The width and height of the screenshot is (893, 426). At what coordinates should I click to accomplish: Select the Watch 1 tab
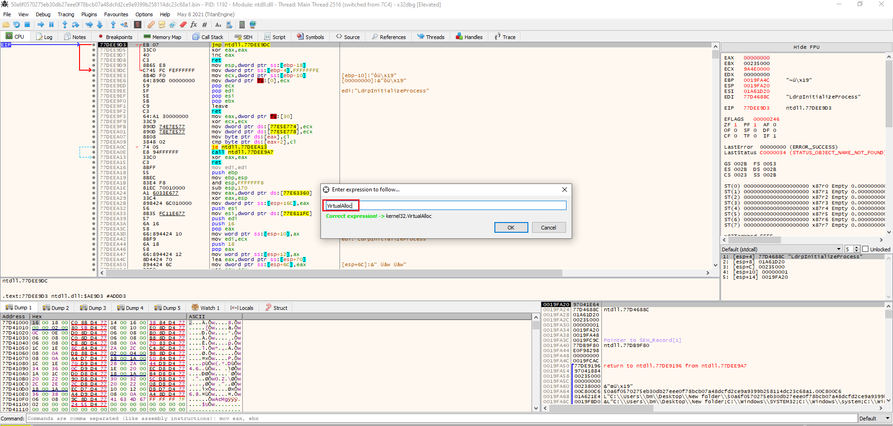[206, 308]
